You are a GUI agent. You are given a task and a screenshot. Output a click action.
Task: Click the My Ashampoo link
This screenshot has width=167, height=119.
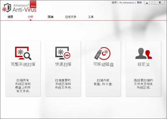coord(127,3)
